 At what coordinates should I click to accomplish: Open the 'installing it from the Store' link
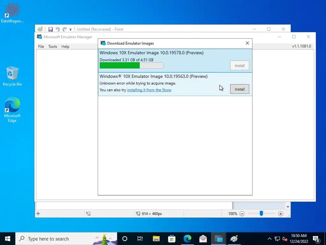(149, 90)
